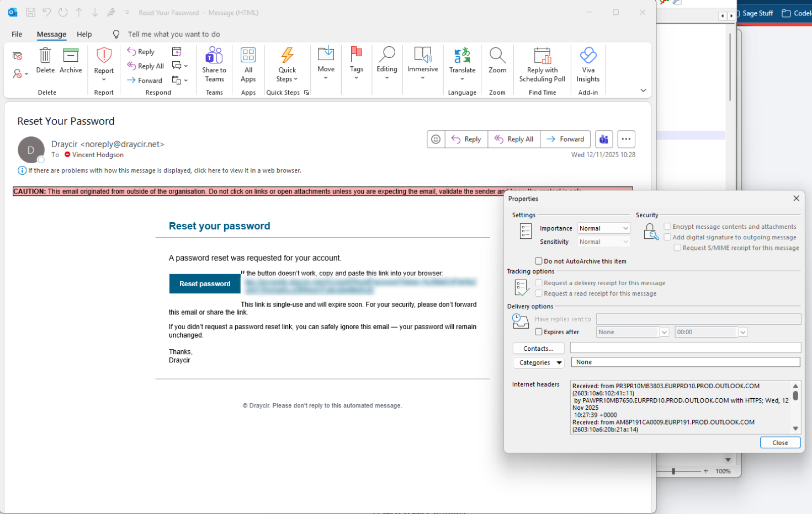The image size is (812, 514).
Task: Expand ribbon display options chevron
Action: point(643,90)
